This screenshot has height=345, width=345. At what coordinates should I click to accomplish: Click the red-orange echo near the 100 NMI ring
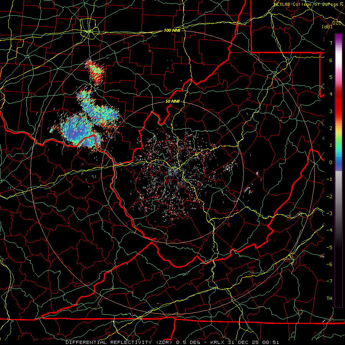(x=95, y=72)
